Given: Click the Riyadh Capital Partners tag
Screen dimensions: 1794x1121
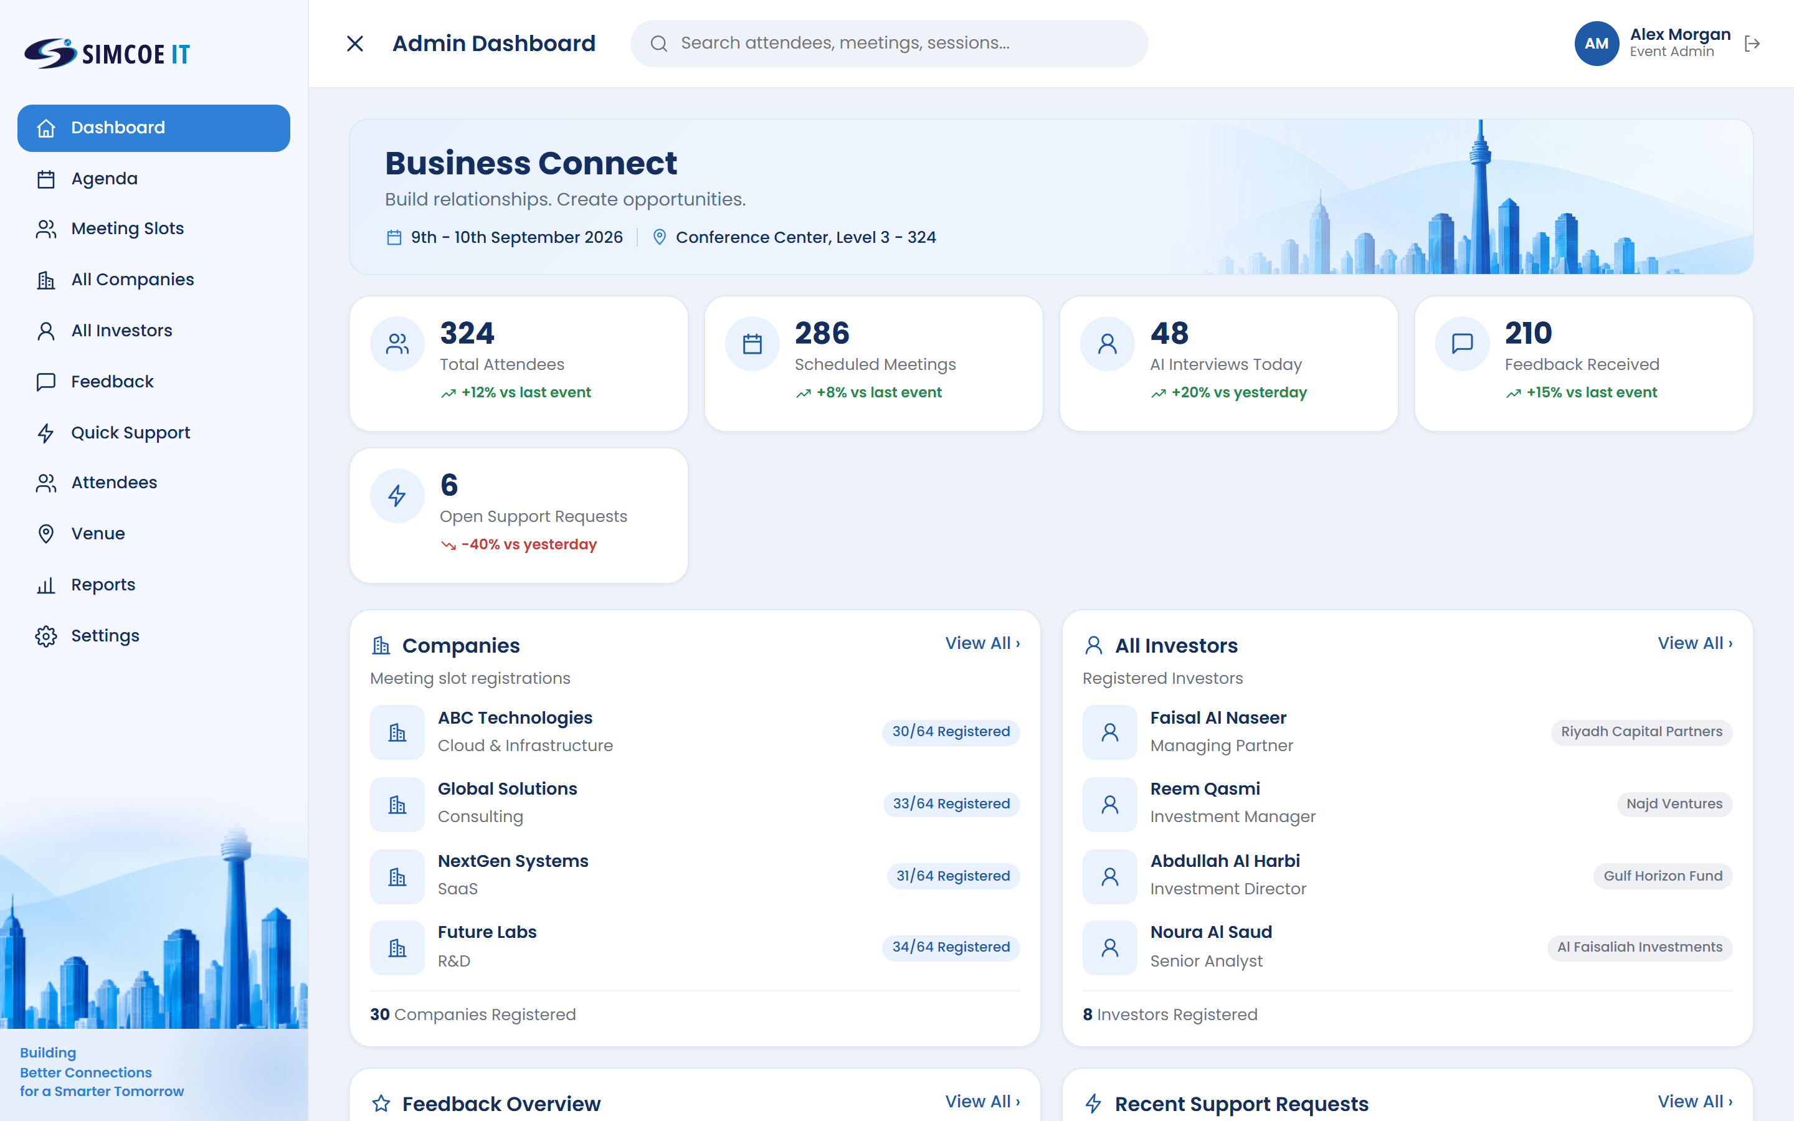Looking at the screenshot, I should pos(1641,732).
